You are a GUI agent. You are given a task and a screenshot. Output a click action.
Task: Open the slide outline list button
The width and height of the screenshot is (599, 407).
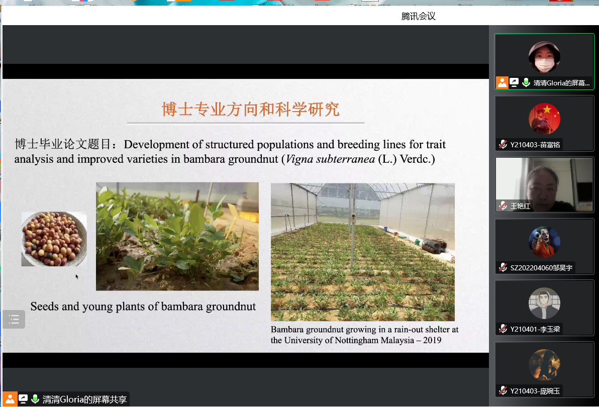point(14,319)
